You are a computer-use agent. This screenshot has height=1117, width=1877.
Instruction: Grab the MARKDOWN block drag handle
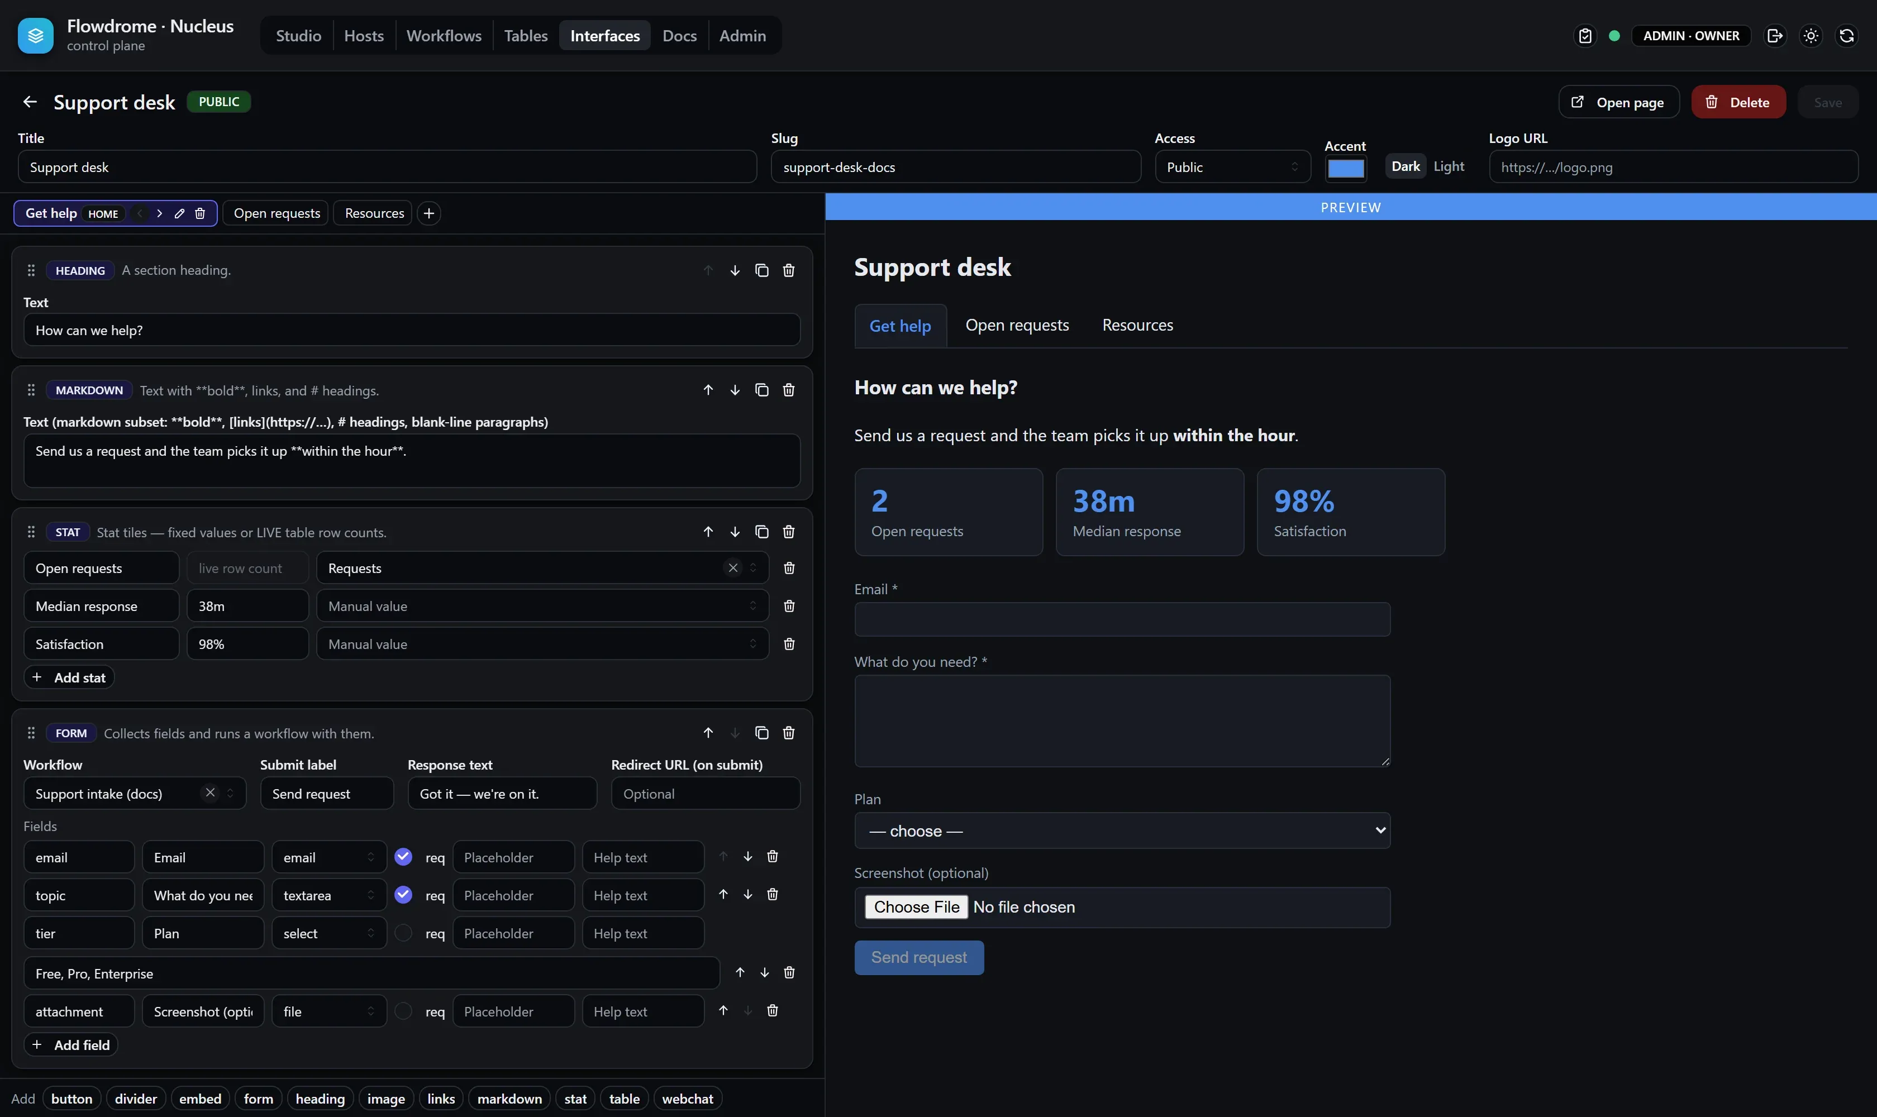[x=31, y=390]
